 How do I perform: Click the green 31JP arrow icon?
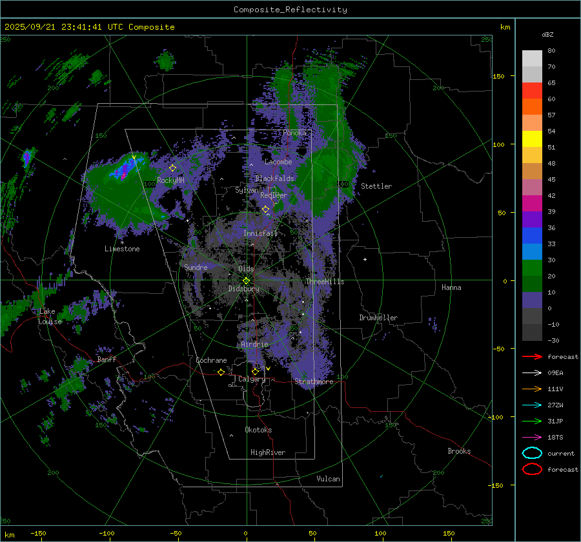coord(532,421)
